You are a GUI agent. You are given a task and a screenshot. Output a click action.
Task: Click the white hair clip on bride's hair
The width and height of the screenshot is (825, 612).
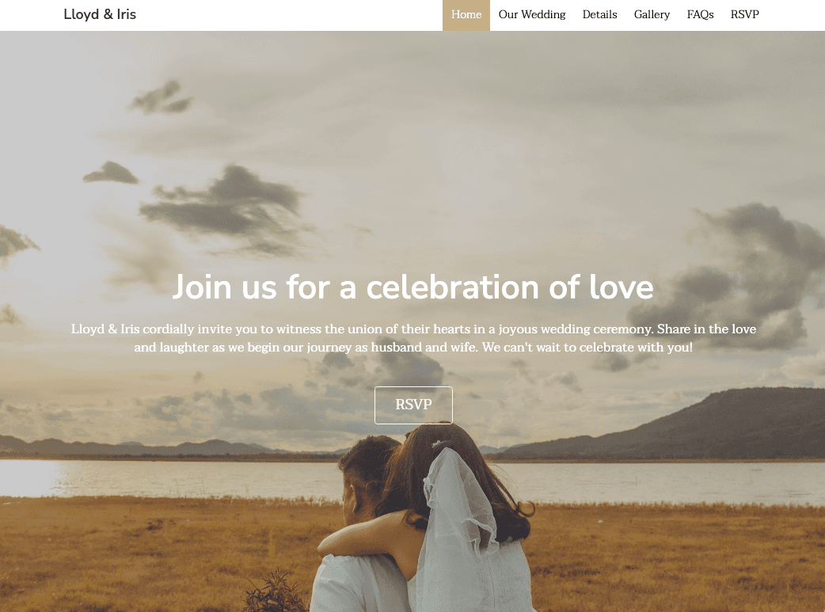coord(438,444)
